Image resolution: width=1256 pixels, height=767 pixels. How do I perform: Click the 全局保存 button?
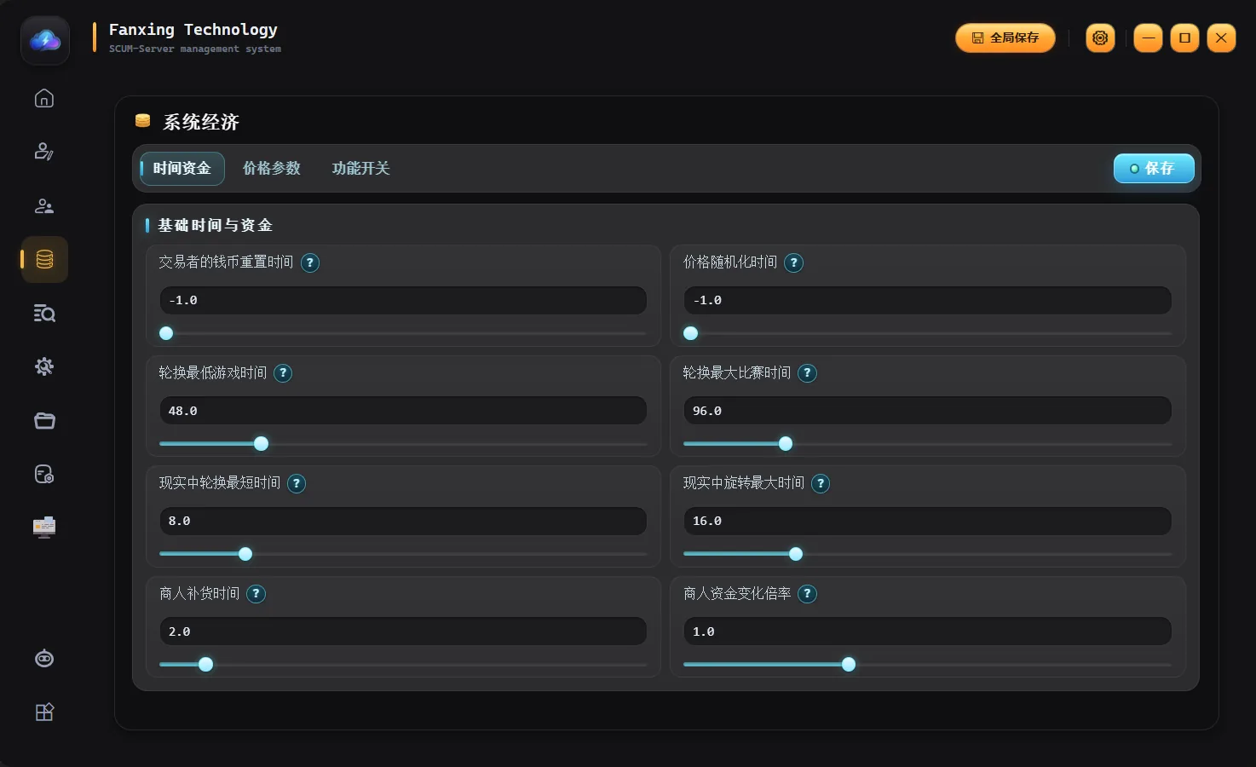tap(1005, 37)
